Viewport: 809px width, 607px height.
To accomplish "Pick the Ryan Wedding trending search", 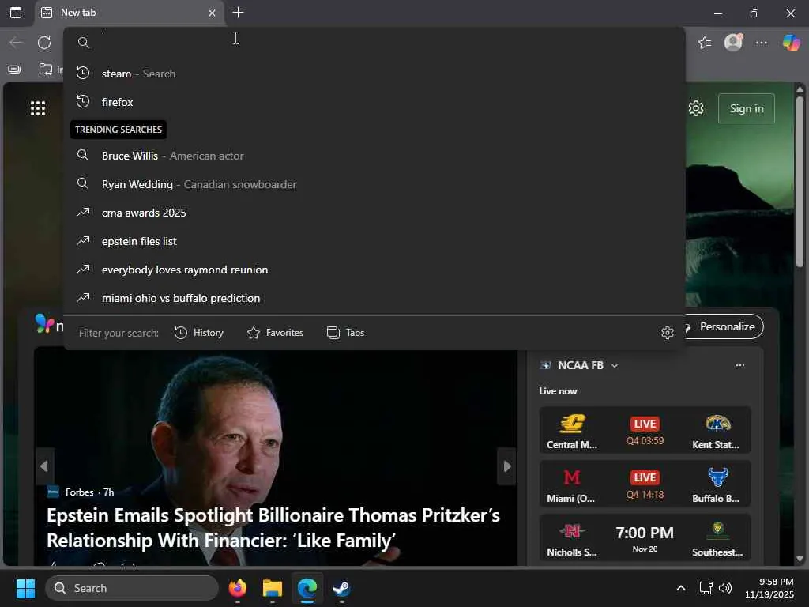I will pyautogui.click(x=374, y=183).
